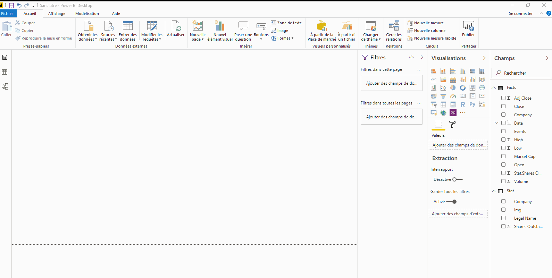552x278 pixels.
Task: Collapse the Champs pane
Action: (547, 58)
